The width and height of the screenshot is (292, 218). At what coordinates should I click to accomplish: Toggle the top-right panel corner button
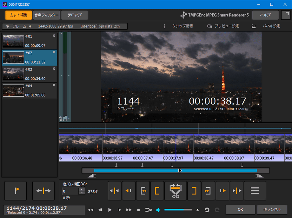[x=286, y=15]
